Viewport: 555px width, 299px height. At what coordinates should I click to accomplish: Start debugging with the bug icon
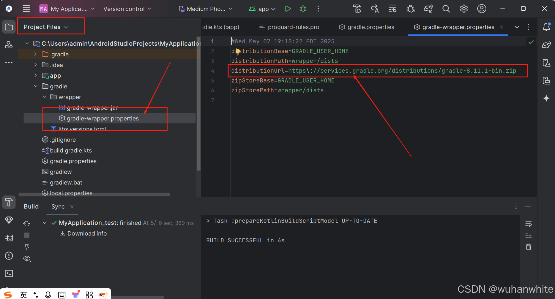coord(303,9)
